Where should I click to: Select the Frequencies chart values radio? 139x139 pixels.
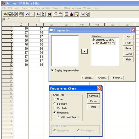point(54,130)
